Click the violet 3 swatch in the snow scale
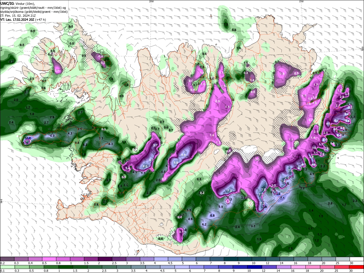 click(x=133, y=259)
